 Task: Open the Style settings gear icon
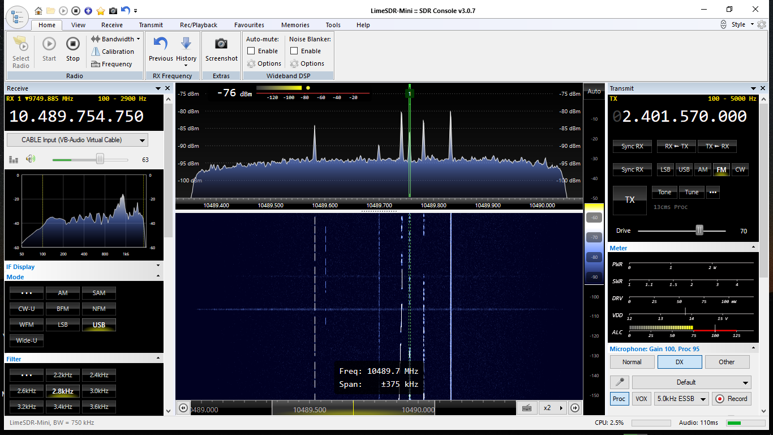pyautogui.click(x=762, y=24)
